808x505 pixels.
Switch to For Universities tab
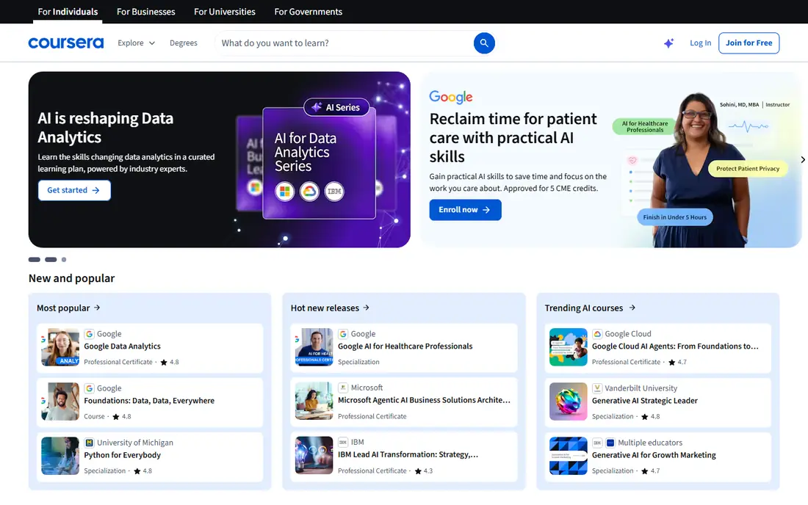(225, 12)
